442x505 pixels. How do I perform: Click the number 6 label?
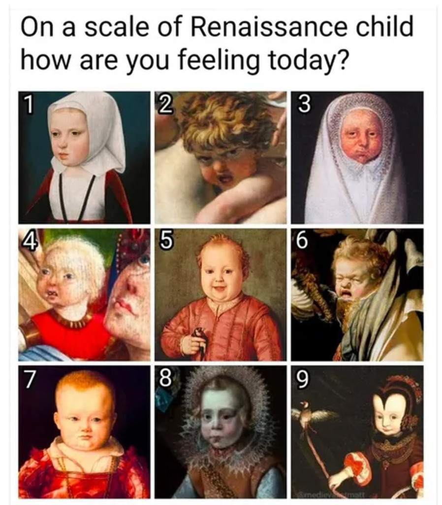point(303,242)
